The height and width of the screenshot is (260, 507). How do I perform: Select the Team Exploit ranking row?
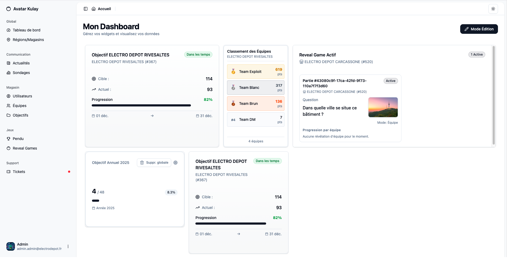[x=255, y=72]
